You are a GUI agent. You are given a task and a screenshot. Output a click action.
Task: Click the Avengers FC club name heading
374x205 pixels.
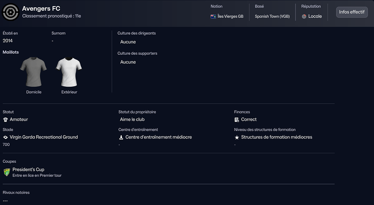coord(41,9)
